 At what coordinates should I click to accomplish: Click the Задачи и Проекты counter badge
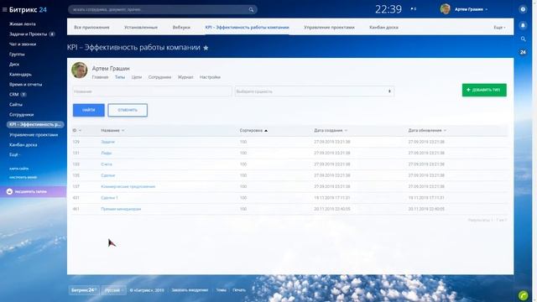click(52, 34)
